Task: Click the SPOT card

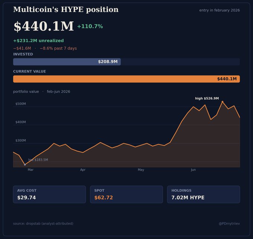Action: 126,194
